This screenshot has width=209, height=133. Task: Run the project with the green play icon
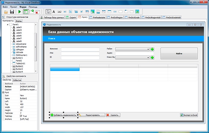pyautogui.click(x=19, y=12)
